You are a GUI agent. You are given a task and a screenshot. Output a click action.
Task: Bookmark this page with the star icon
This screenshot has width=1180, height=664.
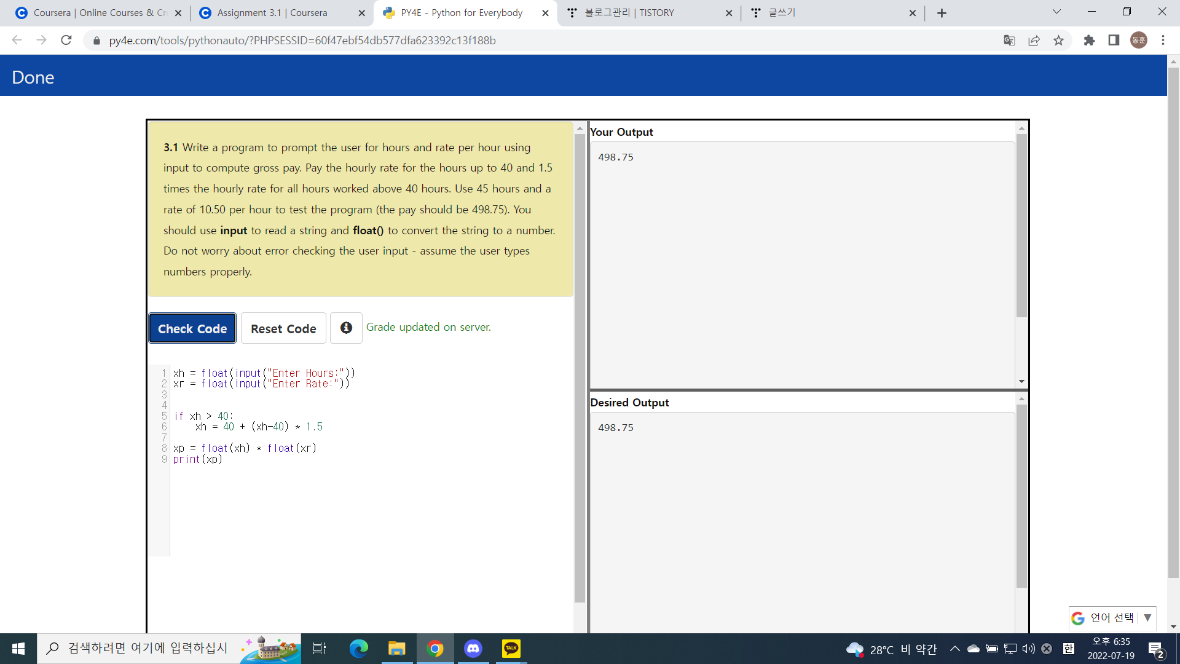[1058, 41]
